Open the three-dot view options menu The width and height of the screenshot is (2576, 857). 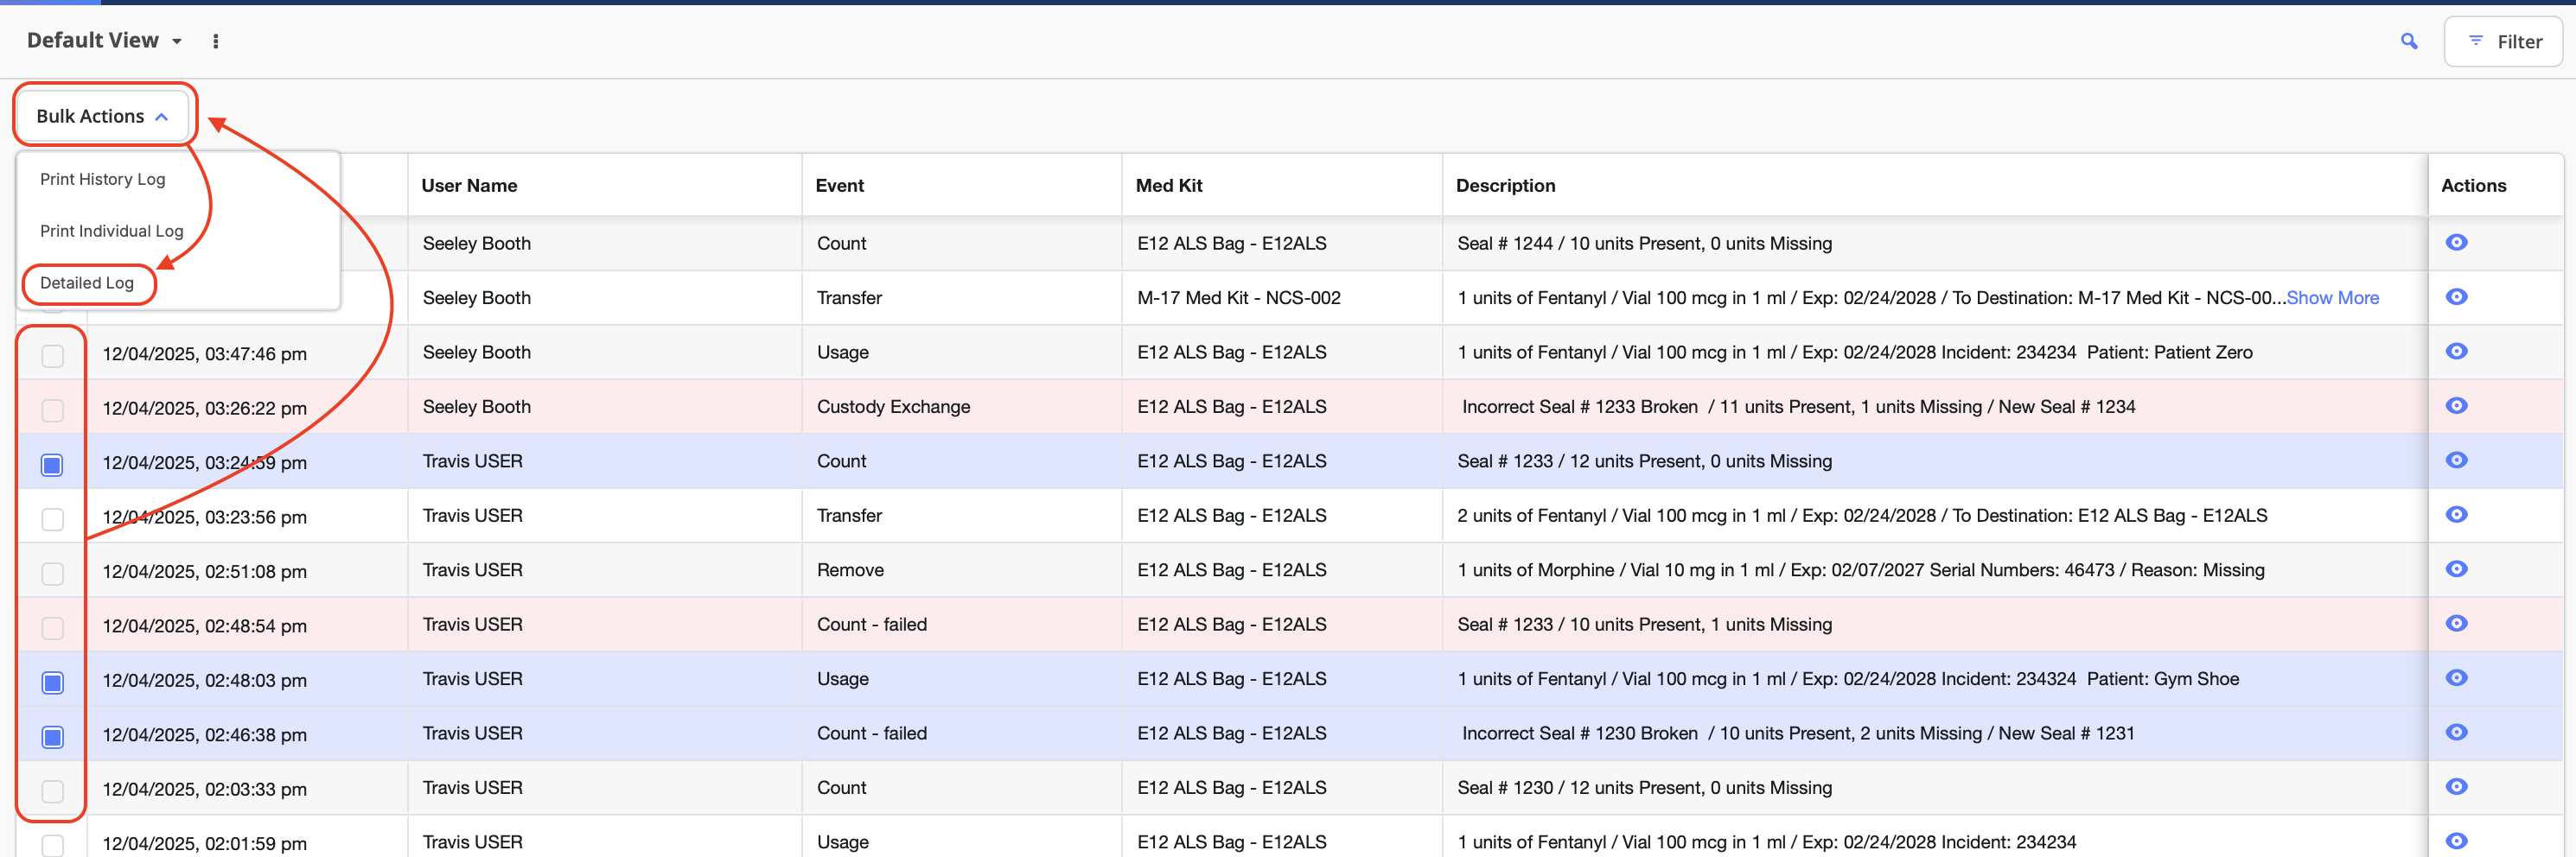[x=216, y=41]
